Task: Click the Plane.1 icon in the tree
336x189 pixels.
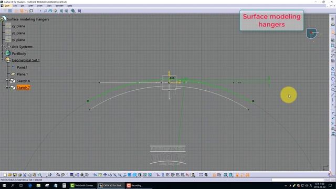Action: (13, 74)
